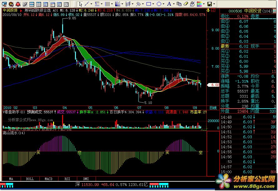Click the 深 11530.99 index in status bar
Screen dimensions: 278x191
click(87, 185)
